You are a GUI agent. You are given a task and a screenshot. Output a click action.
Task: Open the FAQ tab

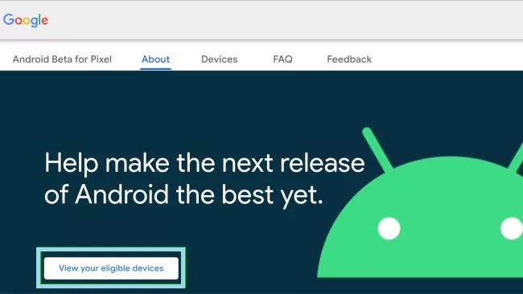tap(282, 59)
